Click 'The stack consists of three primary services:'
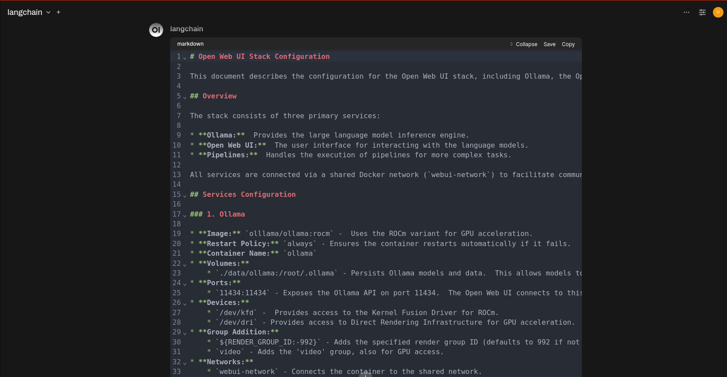Viewport: 727px width, 377px height. 285,116
